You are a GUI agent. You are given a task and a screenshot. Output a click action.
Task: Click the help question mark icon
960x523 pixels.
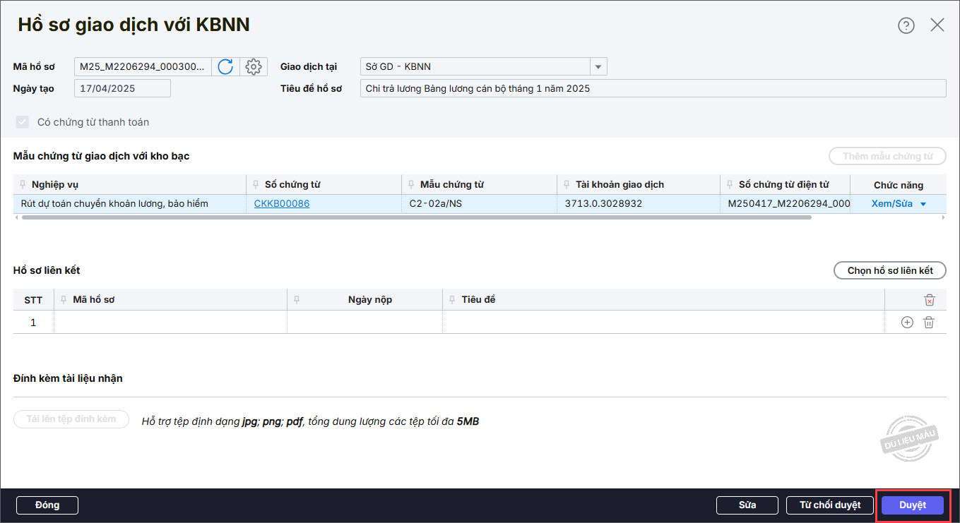[x=906, y=25]
